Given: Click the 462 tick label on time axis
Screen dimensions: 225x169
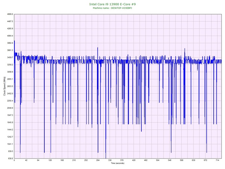Looking at the screenshot, I should point(146,160).
